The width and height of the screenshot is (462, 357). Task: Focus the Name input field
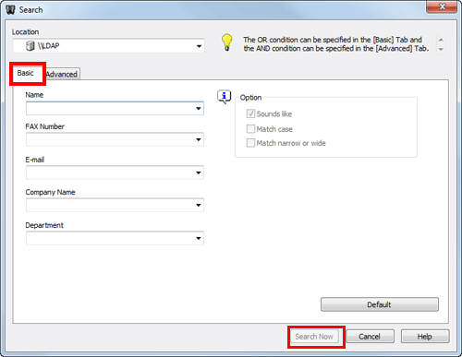point(115,109)
